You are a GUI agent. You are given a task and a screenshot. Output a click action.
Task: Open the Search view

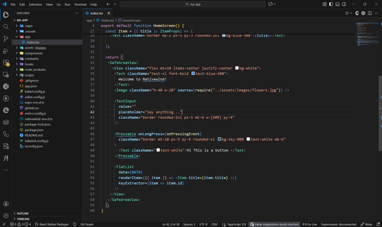[6, 27]
